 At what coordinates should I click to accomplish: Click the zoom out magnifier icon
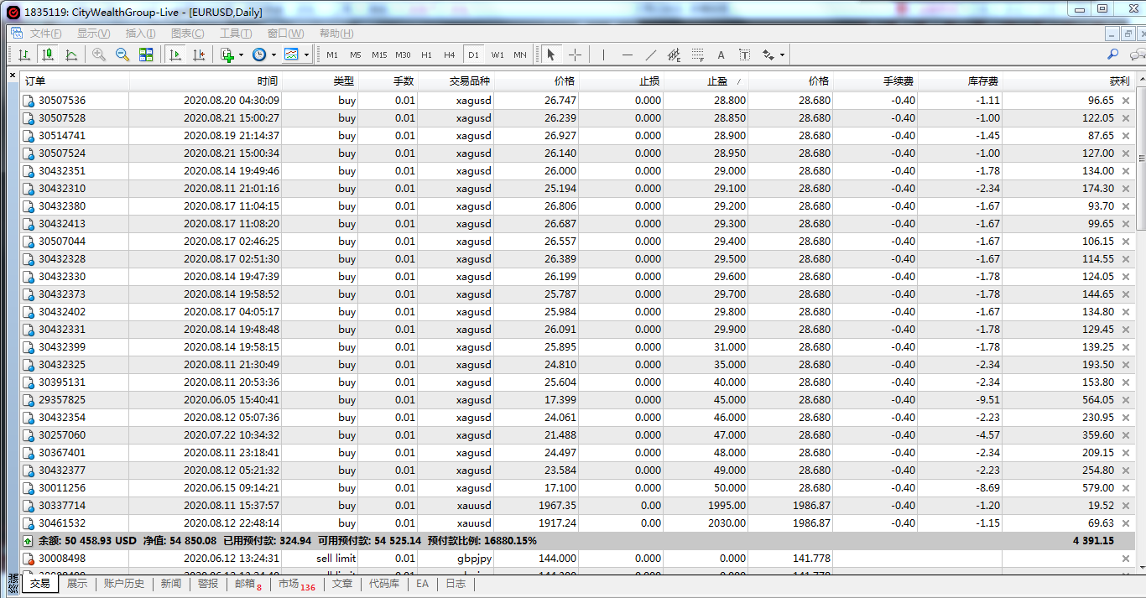pos(122,55)
